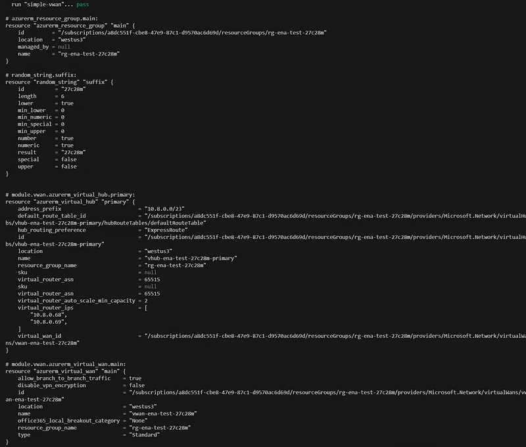Click the disable_vpn_encryption false value
The width and height of the screenshot is (526, 447).
coord(137,385)
